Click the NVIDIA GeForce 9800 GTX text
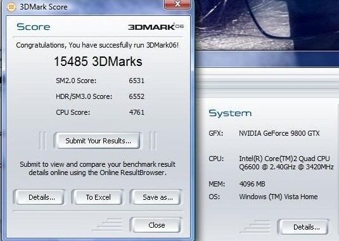This screenshot has width=339, height=241. tap(279, 133)
